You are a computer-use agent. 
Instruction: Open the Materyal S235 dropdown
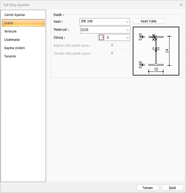105,30
